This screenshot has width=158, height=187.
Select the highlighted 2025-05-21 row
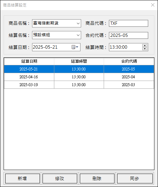click(x=79, y=69)
